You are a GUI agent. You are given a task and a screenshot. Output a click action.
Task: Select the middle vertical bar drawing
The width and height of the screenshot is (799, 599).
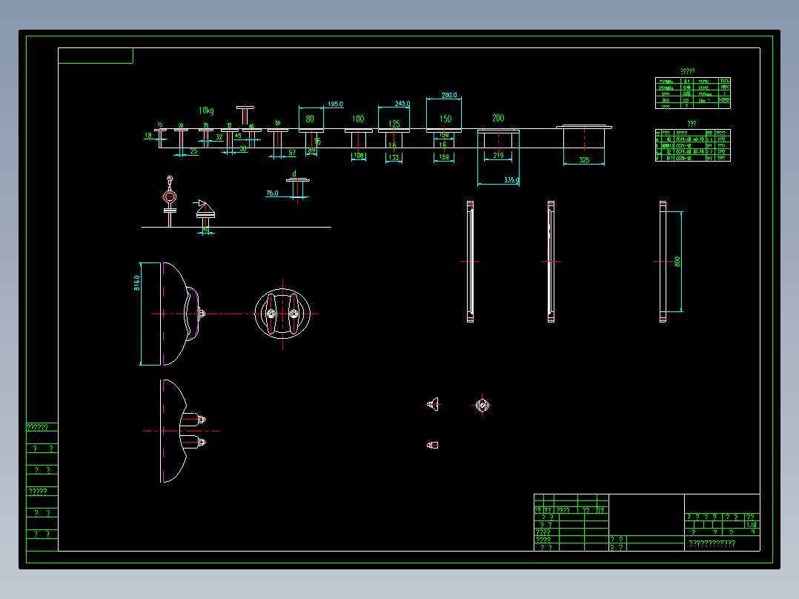click(551, 262)
